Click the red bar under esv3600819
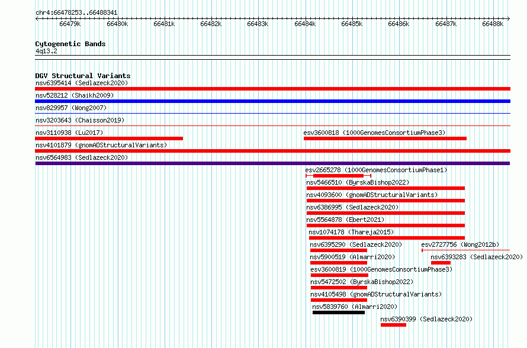This screenshot has height=348, width=527. (339, 275)
